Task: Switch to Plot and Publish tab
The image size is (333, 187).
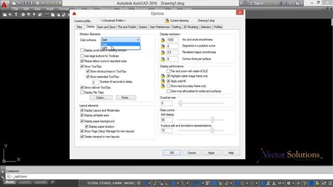Action: click(x=127, y=27)
